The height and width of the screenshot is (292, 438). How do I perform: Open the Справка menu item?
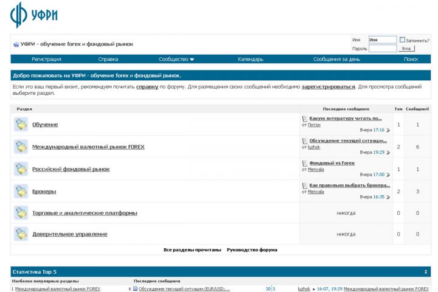coord(108,59)
